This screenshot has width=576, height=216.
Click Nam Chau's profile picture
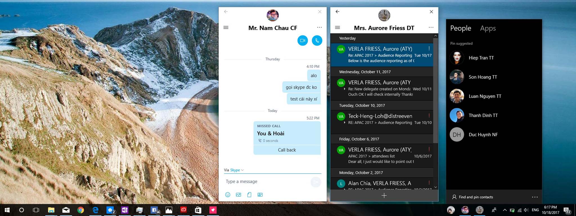tap(273, 15)
